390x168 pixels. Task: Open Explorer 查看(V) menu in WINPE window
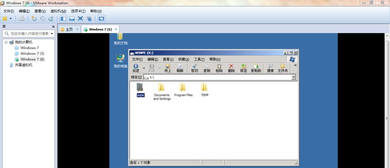tap(168, 59)
